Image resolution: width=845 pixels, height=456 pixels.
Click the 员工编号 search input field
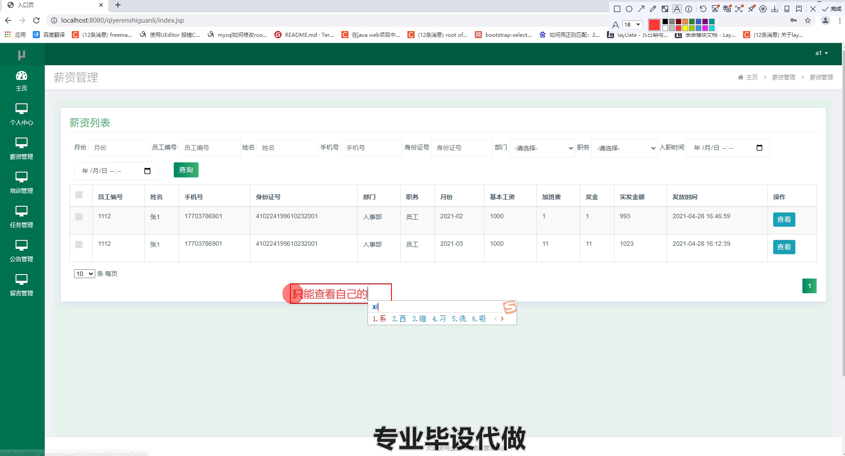coord(210,148)
